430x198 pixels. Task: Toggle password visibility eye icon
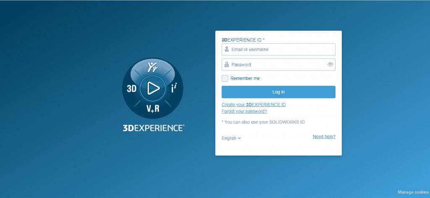(x=330, y=65)
